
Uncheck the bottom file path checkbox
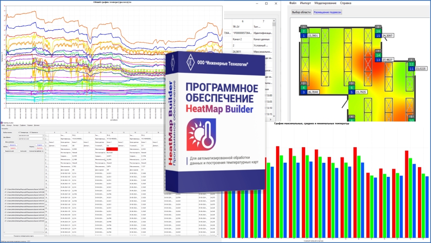click(x=5, y=221)
